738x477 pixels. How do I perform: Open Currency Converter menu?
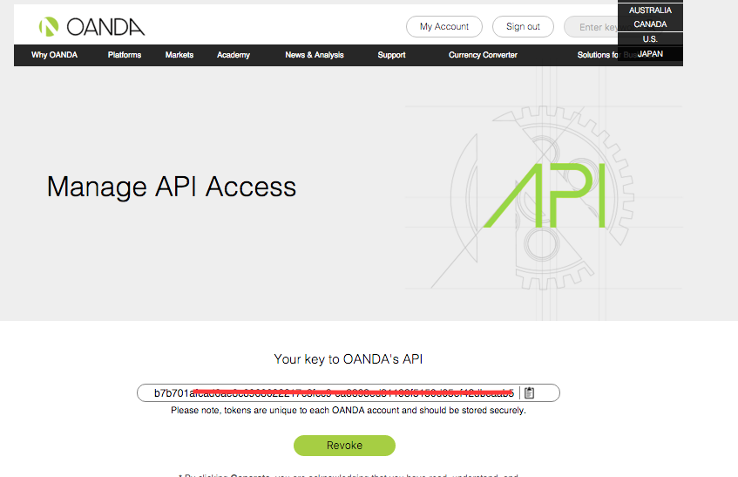tap(483, 55)
